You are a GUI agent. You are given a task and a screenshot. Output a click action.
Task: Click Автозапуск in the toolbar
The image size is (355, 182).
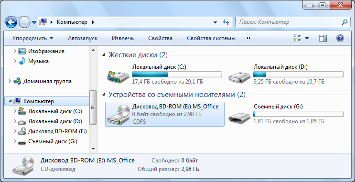(83, 38)
